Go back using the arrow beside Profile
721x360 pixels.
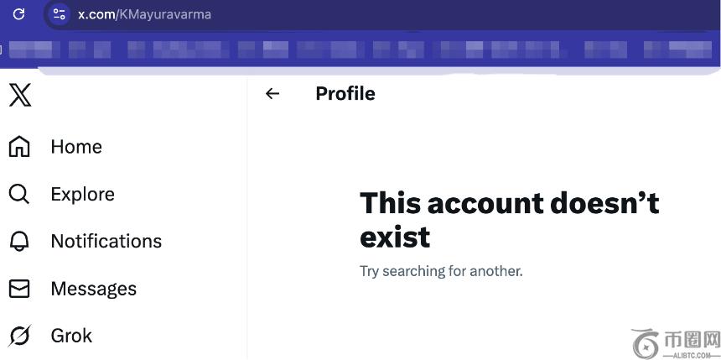[x=272, y=94]
